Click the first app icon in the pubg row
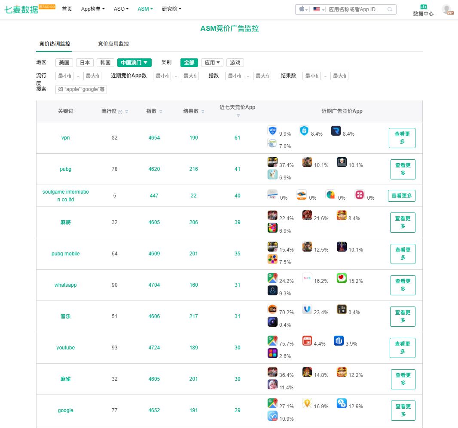 tap(272, 163)
